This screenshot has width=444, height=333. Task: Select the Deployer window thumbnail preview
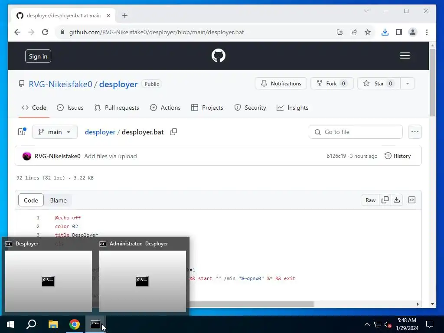click(49, 281)
